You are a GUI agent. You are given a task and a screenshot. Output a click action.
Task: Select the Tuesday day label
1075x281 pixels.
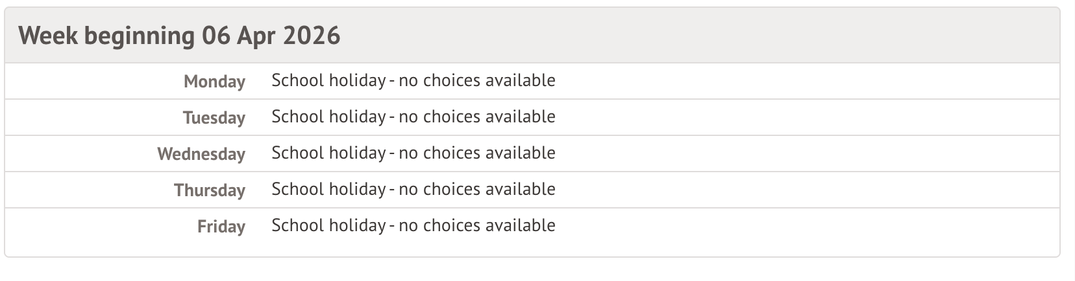[214, 118]
